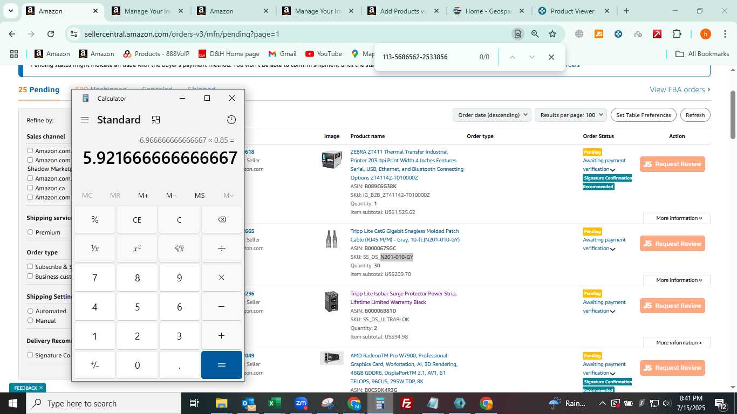Viewport: 737px width, 414px height.
Task: Check the Amazon.ca sales channel box
Action: pos(30,188)
